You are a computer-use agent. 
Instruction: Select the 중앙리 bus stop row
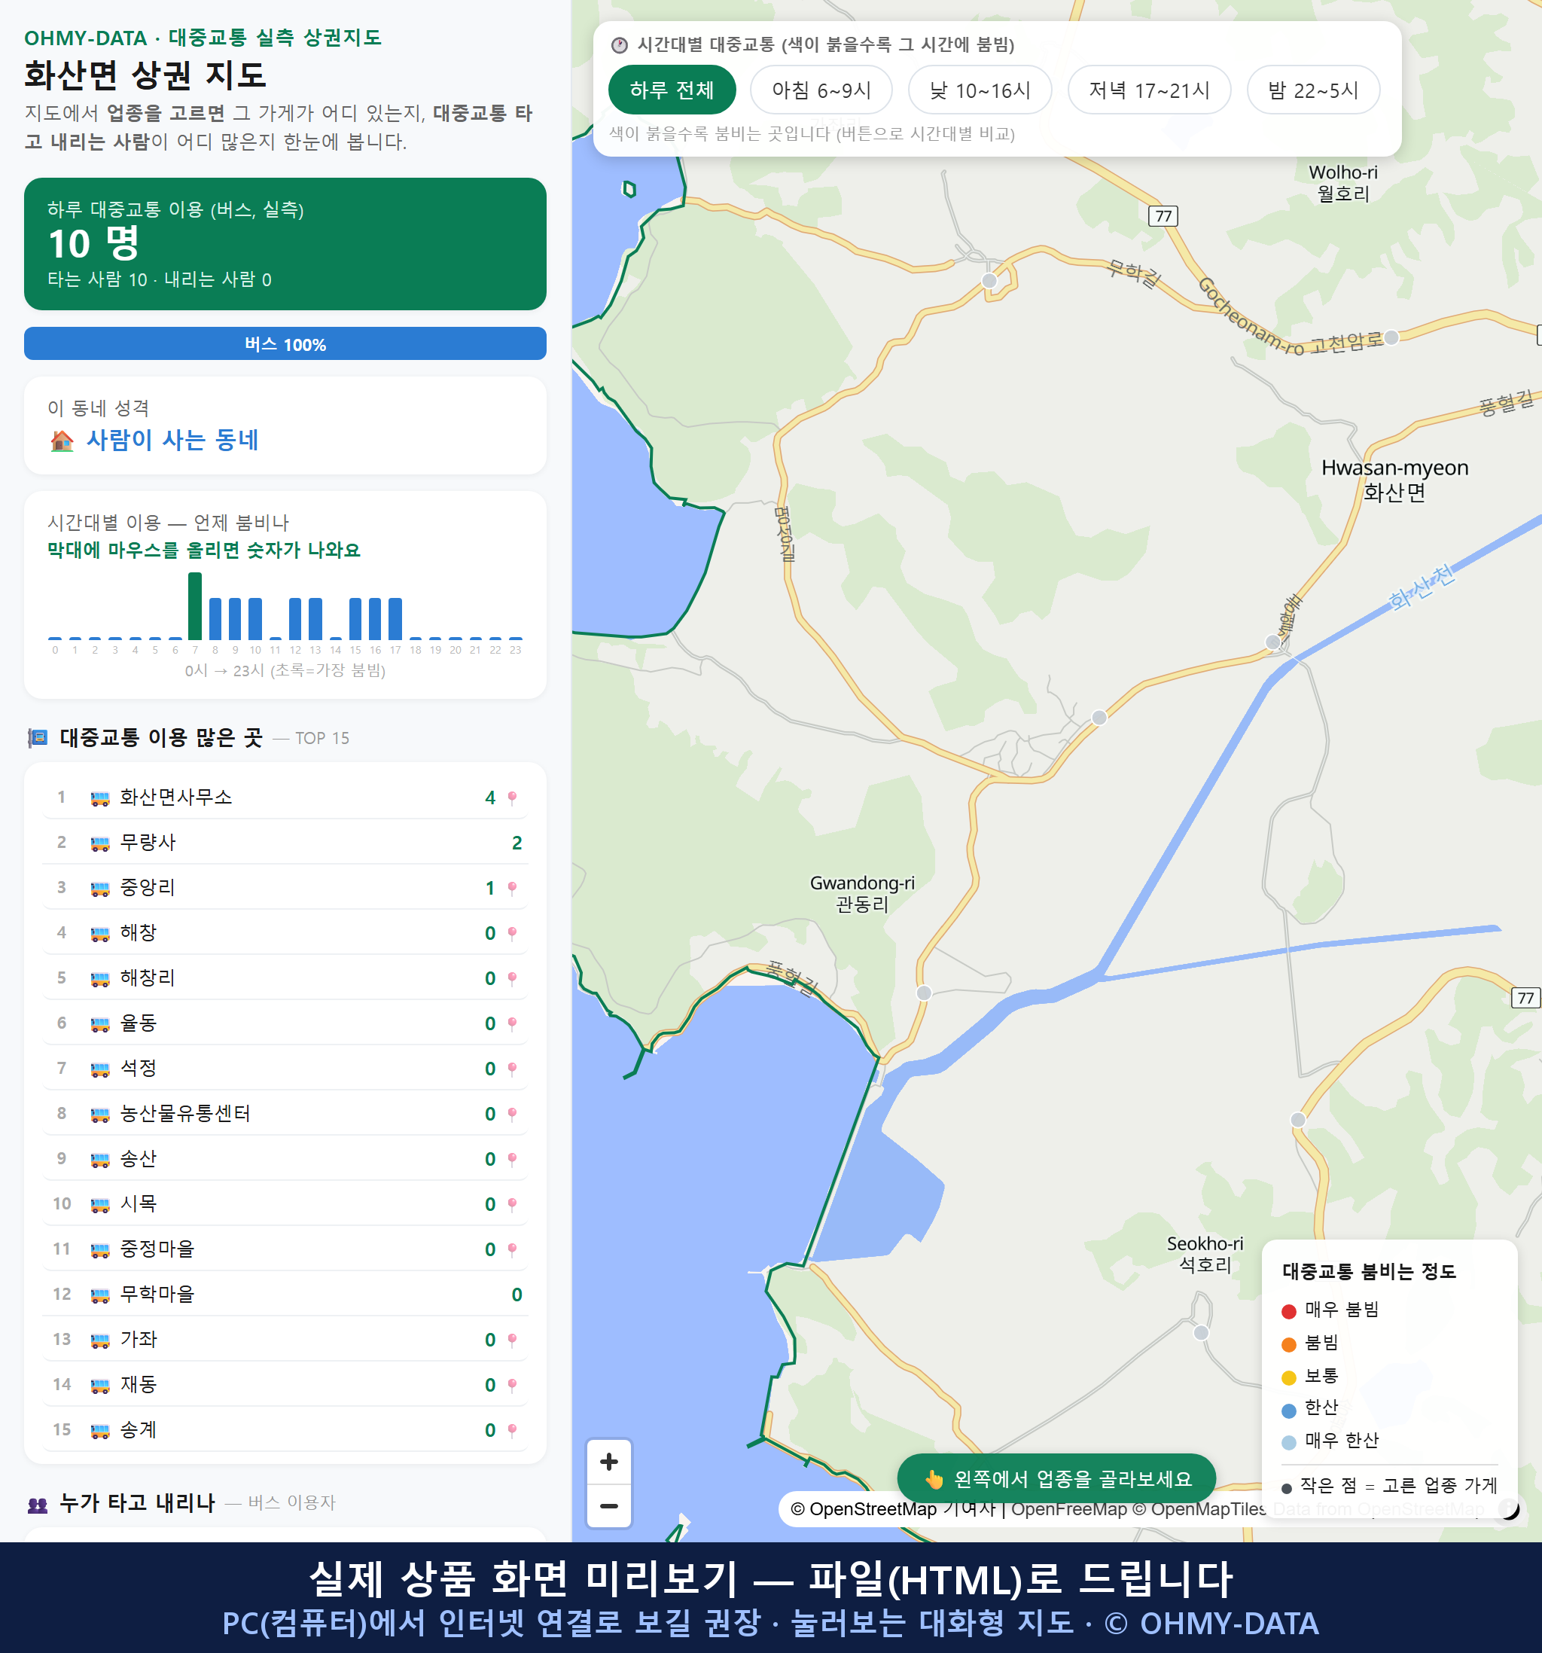point(285,888)
